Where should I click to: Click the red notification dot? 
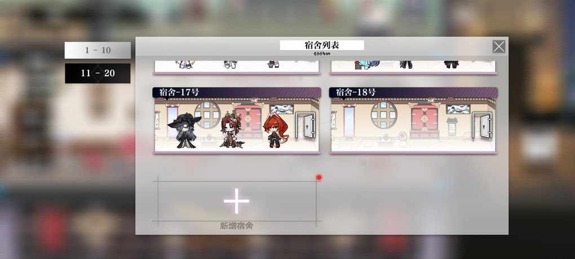319,178
